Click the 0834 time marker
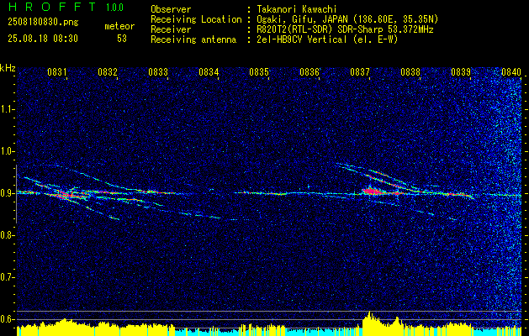Viewport: 529px width, 336px height. pyautogui.click(x=209, y=72)
